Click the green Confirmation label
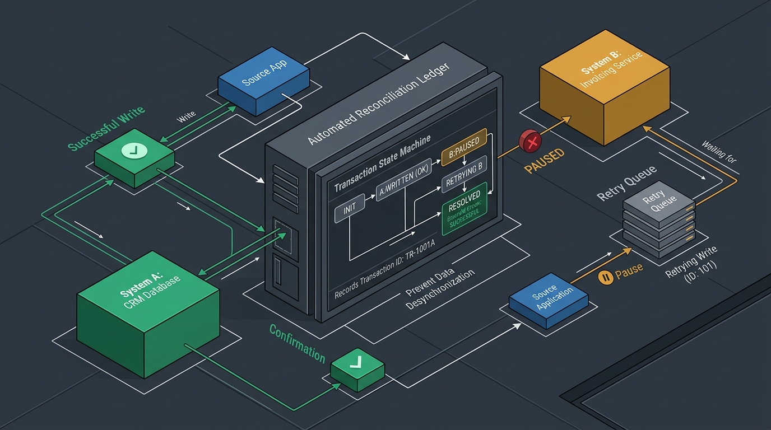 click(297, 343)
